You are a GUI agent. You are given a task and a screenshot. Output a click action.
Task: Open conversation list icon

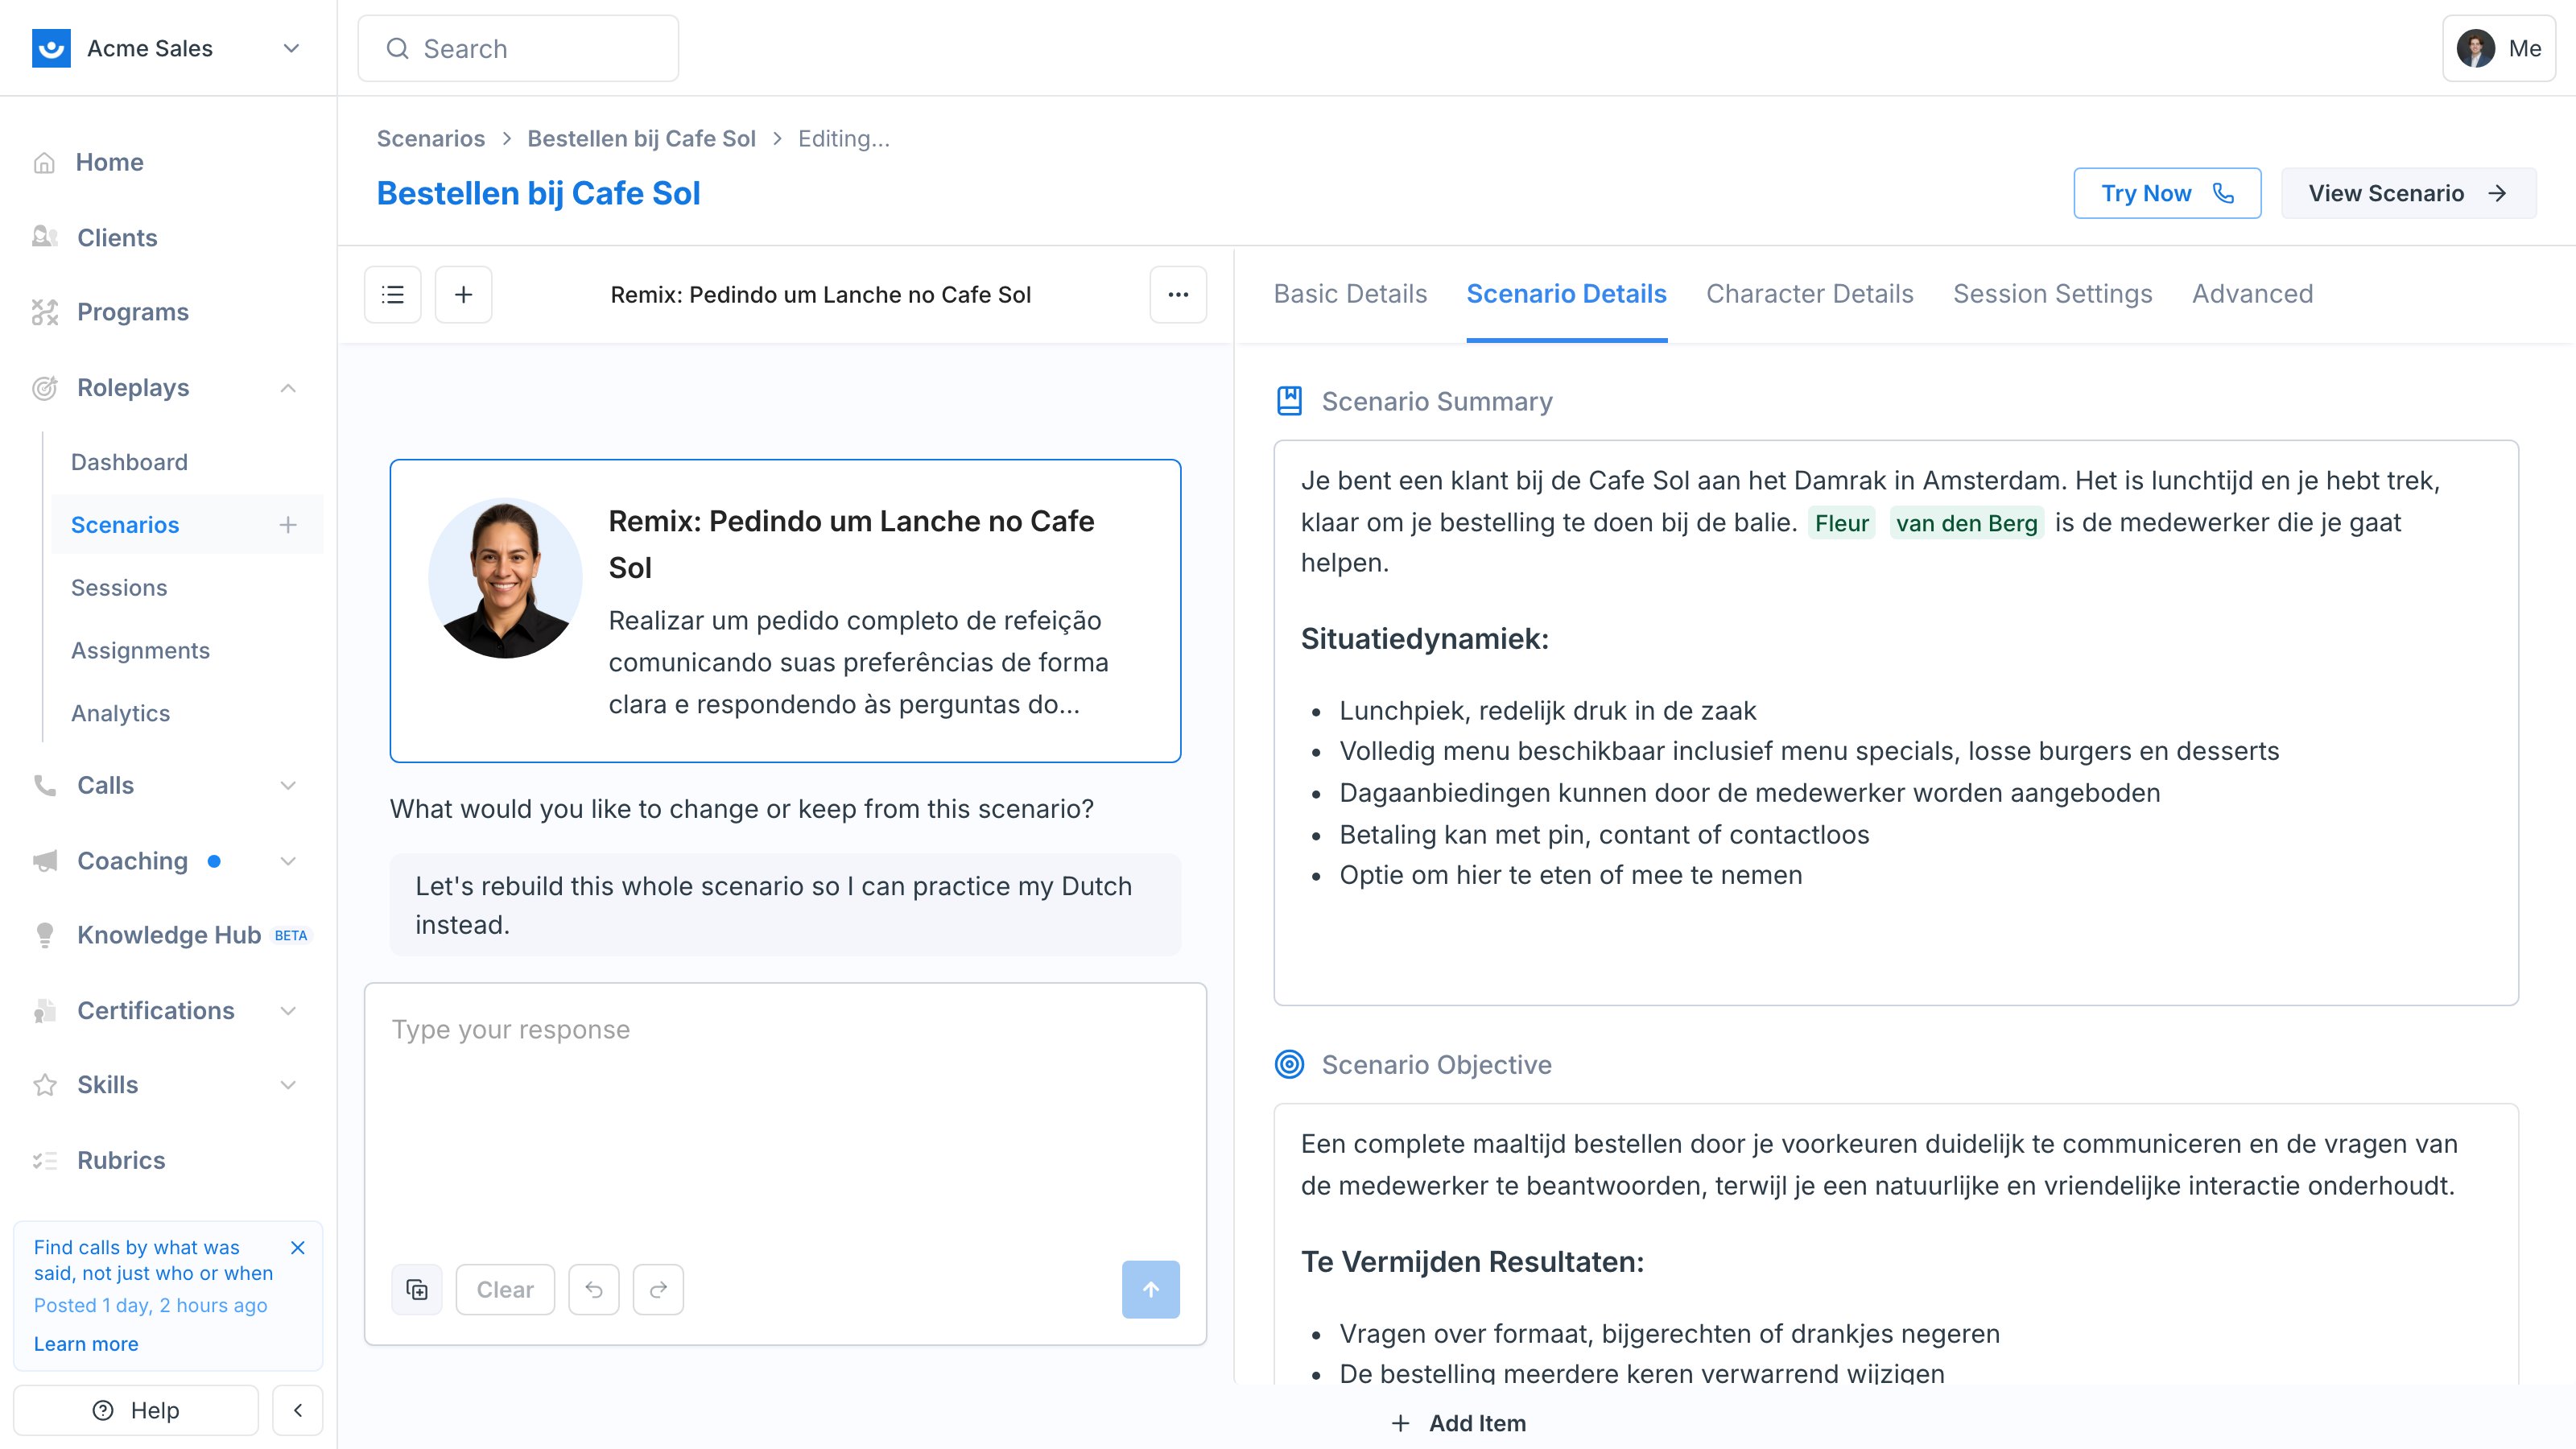[393, 294]
